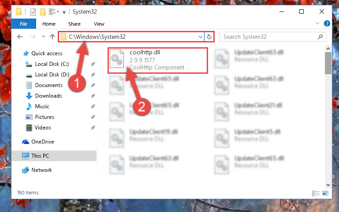
Task: Open the recent locations dropdown arrow
Action: pos(43,36)
